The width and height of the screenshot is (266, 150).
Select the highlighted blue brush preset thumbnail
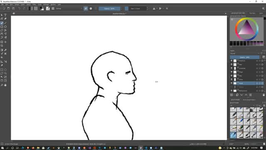[x=233, y=135]
